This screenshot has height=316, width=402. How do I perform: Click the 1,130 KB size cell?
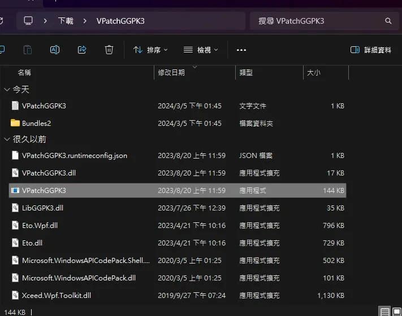pyautogui.click(x=331, y=296)
